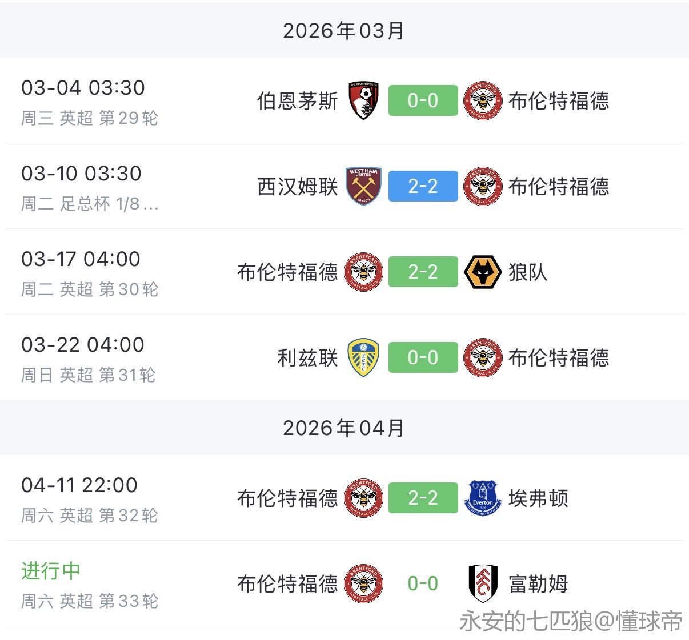Click Brentford crest in the Fulham match

tap(364, 583)
